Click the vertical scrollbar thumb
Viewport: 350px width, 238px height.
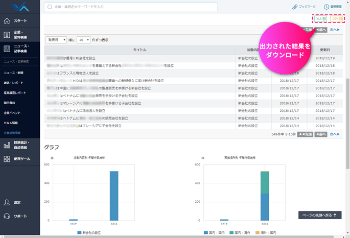click(348, 124)
